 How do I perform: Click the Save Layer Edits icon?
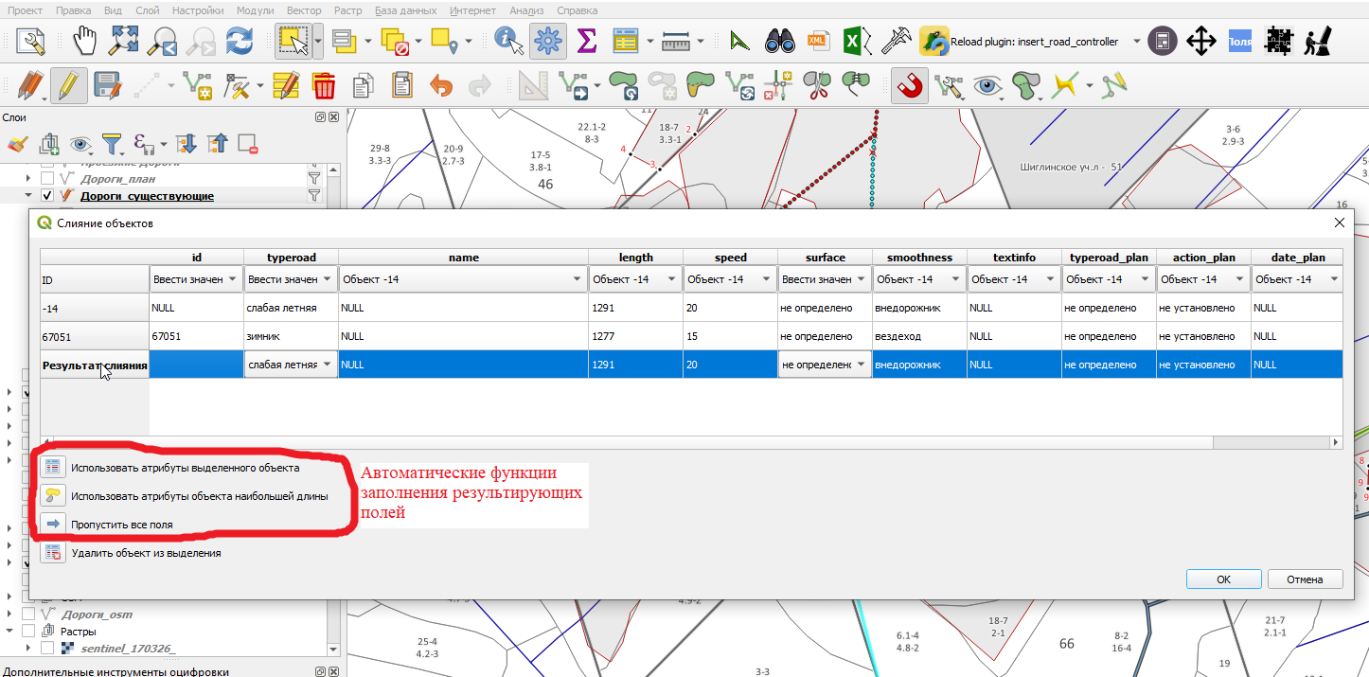107,86
